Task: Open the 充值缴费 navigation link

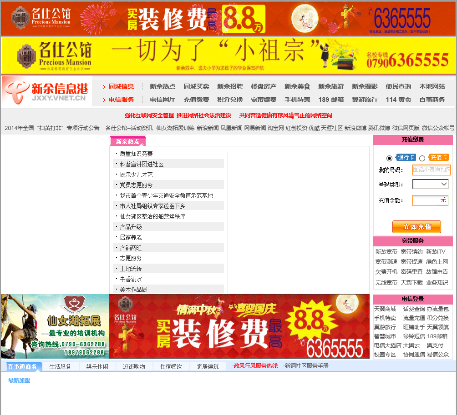Action: tap(197, 100)
